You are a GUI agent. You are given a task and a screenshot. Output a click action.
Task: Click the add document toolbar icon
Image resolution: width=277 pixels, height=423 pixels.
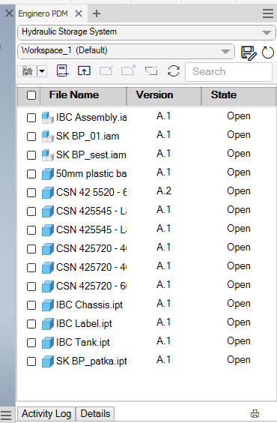tap(62, 70)
